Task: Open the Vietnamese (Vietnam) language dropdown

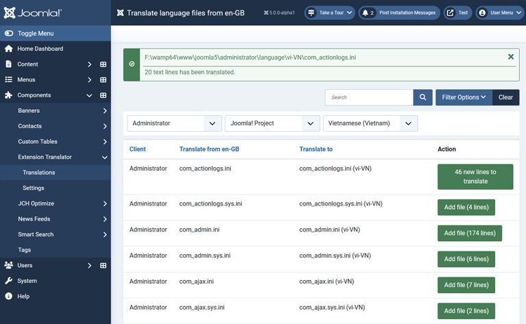Action: click(371, 123)
